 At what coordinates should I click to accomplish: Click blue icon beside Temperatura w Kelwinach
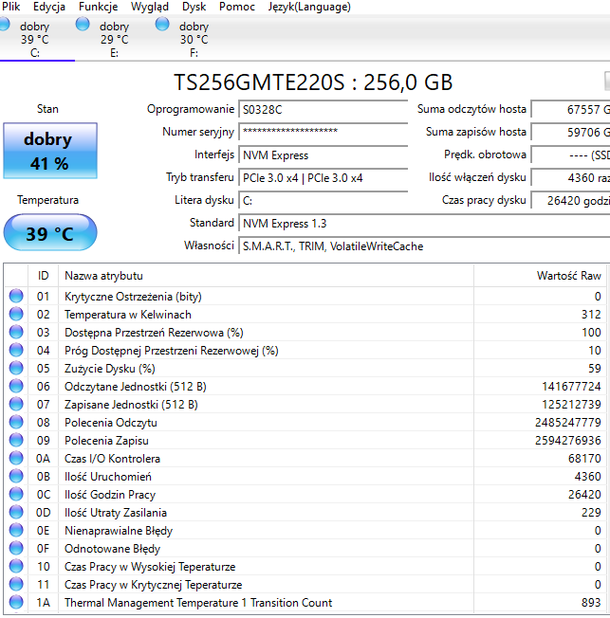click(16, 315)
